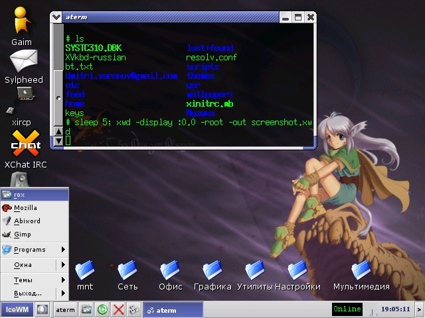Click the green circular refresh icon in taskbar
Image resolution: width=425 pixels, height=318 pixels.
tap(102, 309)
